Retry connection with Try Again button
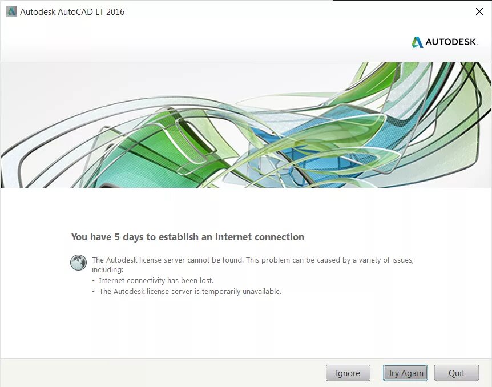Image resolution: width=492 pixels, height=387 pixels. (405, 373)
